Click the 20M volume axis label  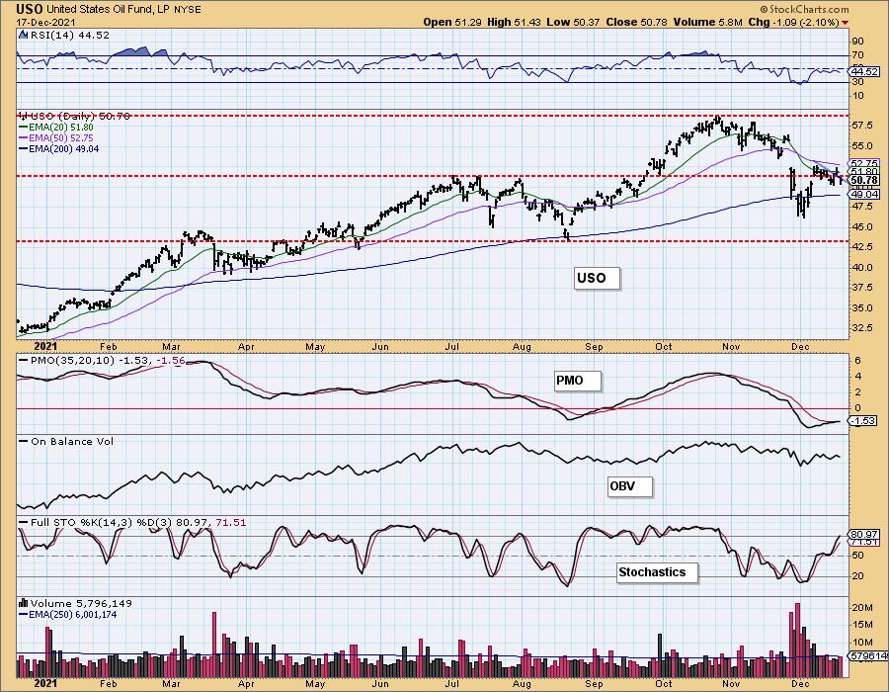pos(861,608)
